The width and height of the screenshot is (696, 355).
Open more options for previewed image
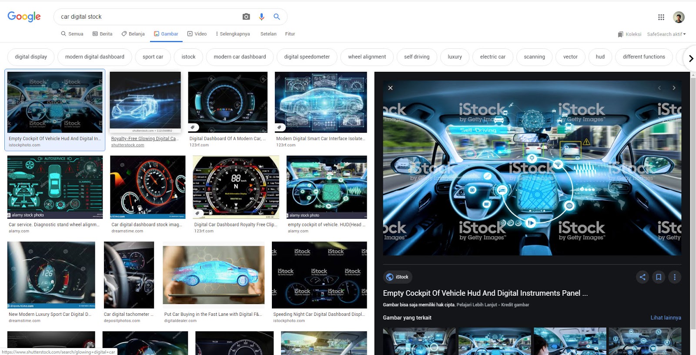(x=675, y=277)
